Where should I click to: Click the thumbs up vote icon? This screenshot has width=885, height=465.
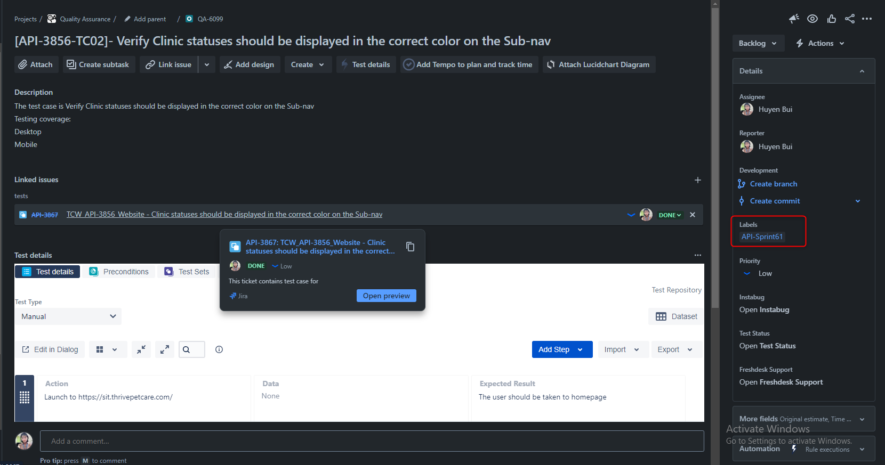831,19
